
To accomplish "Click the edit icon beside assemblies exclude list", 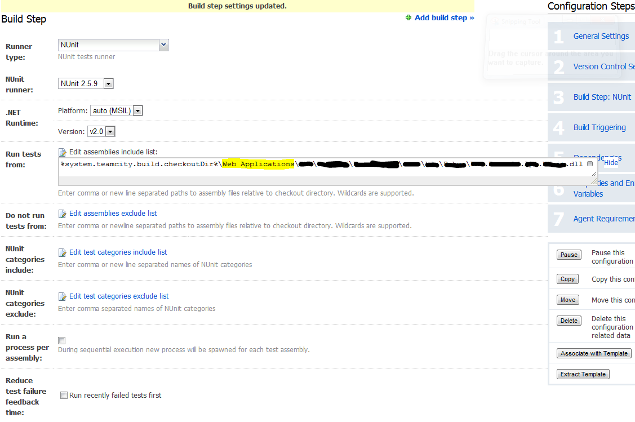I will pyautogui.click(x=63, y=214).
